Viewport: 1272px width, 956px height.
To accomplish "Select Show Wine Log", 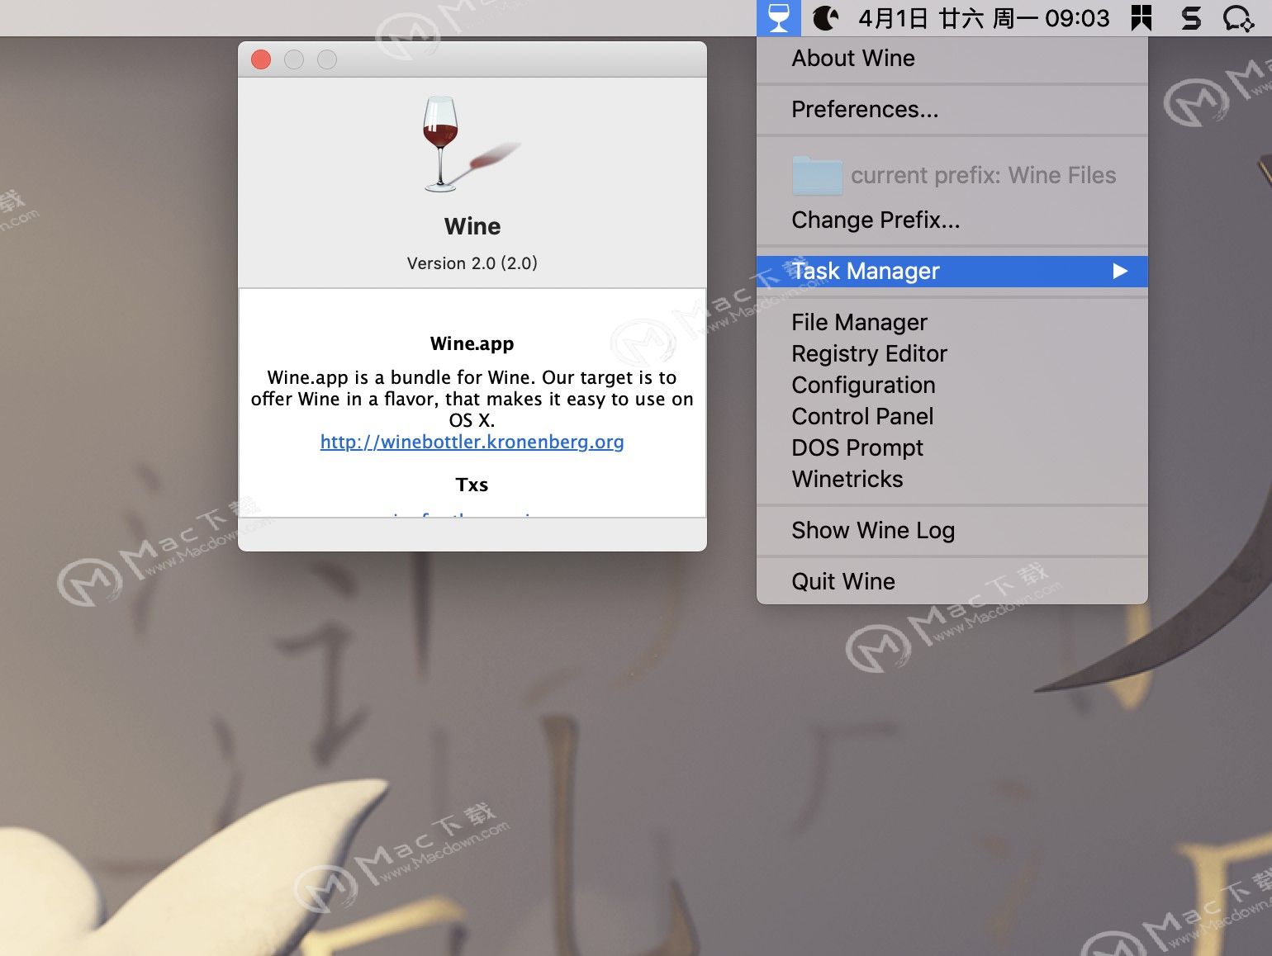I will 952,530.
